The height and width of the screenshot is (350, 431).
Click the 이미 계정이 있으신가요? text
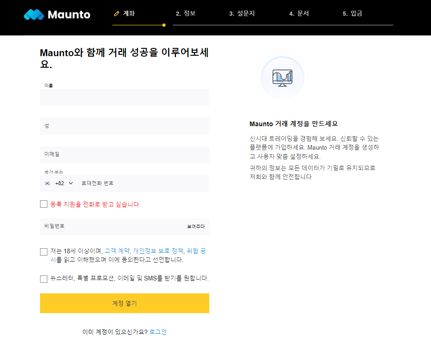coord(115,332)
